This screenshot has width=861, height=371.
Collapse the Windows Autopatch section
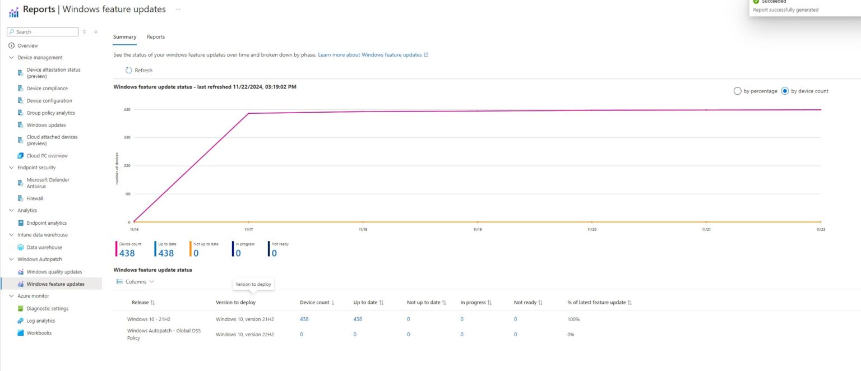(x=11, y=259)
